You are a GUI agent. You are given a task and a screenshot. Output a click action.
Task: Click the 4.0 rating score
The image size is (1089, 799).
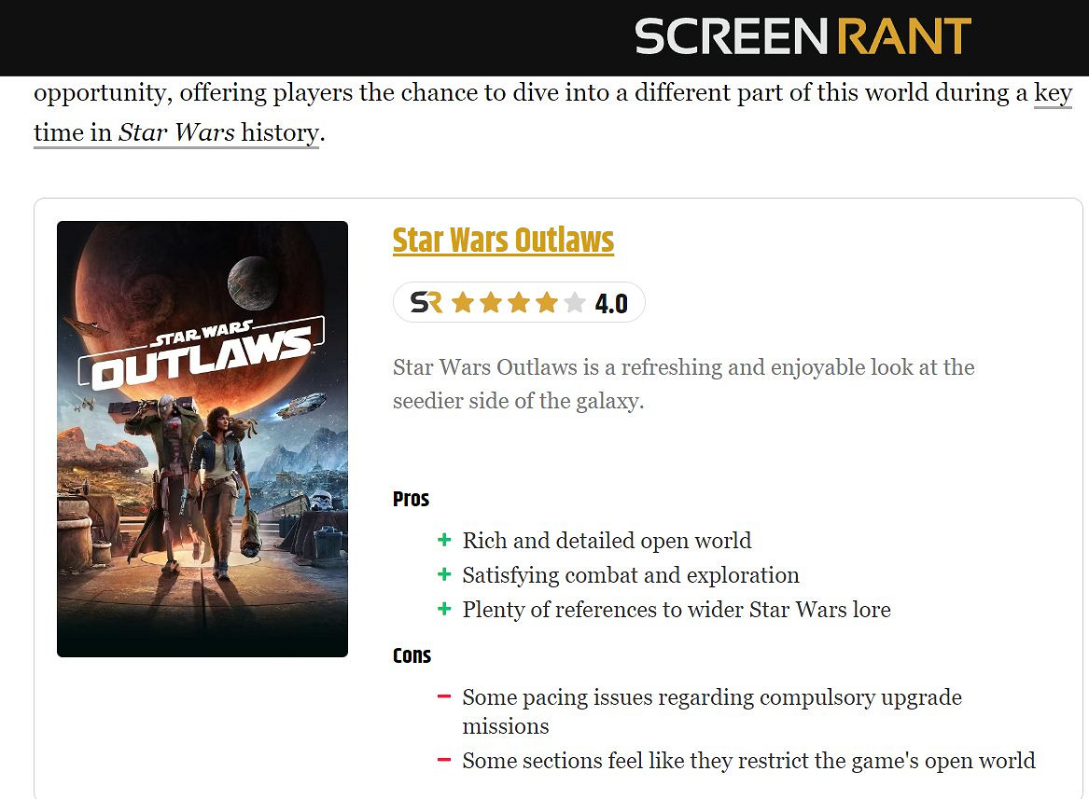(x=611, y=304)
